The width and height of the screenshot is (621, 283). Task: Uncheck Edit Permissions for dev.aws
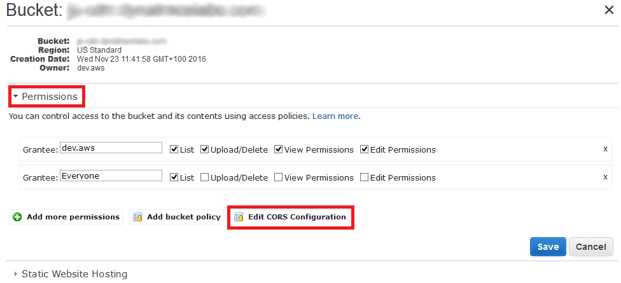[364, 149]
